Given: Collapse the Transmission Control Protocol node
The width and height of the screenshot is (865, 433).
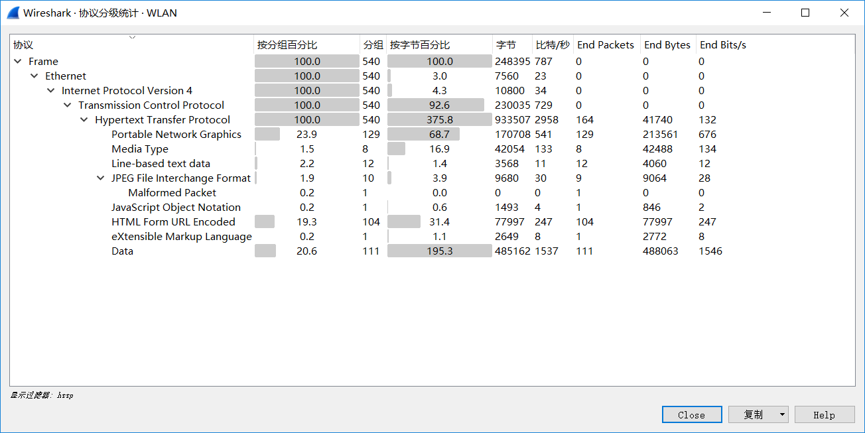Looking at the screenshot, I should coord(67,105).
